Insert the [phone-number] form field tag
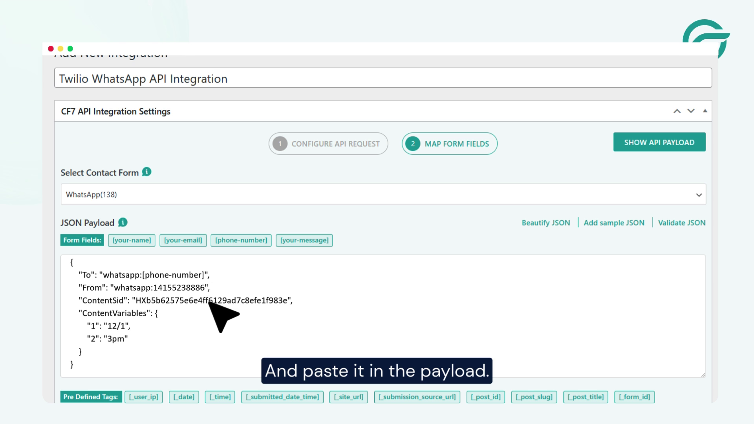The width and height of the screenshot is (754, 424). click(241, 240)
